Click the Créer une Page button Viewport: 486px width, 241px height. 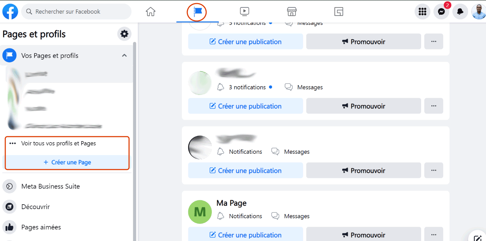pyautogui.click(x=67, y=162)
